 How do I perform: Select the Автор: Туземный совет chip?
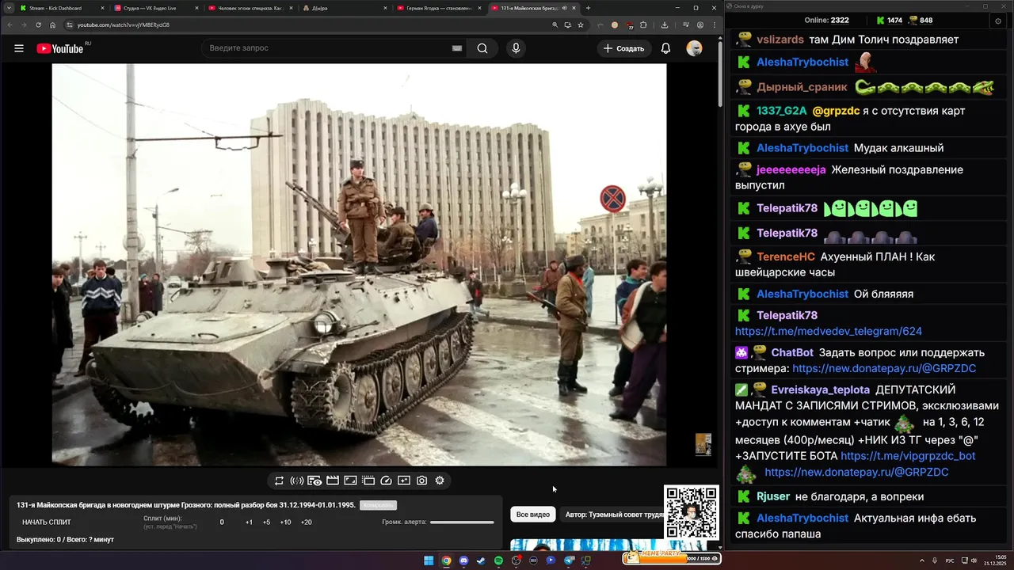[614, 515]
